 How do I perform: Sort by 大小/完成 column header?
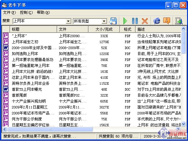tap(104, 29)
